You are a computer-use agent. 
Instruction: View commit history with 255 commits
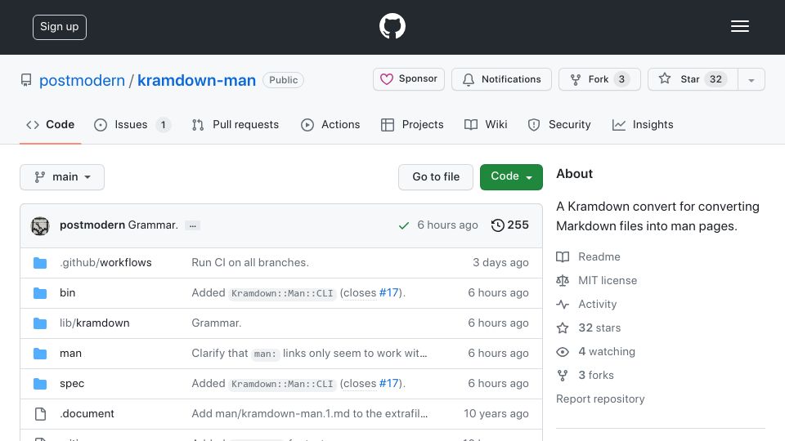(509, 225)
